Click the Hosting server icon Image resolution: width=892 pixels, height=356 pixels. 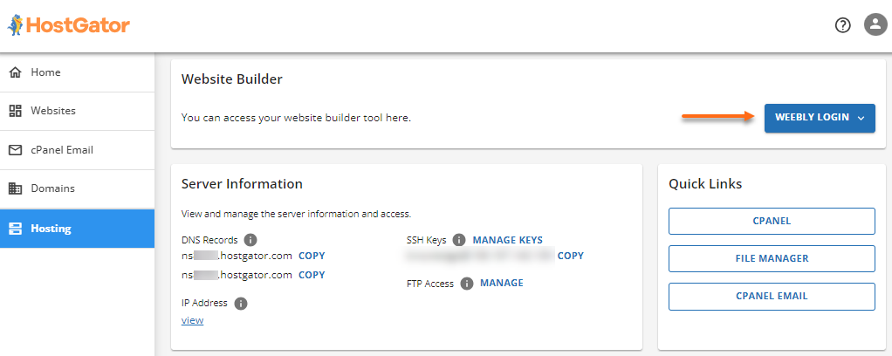(16, 229)
